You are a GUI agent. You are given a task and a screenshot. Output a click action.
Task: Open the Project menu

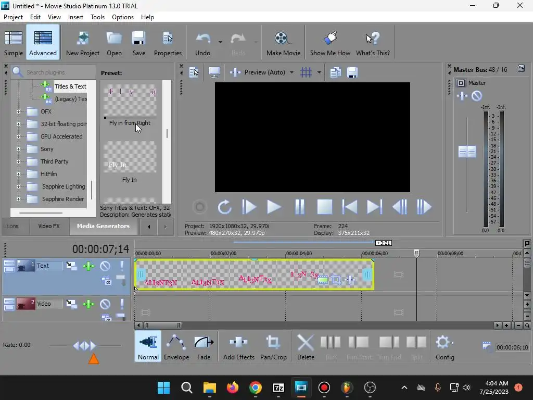[x=13, y=17]
